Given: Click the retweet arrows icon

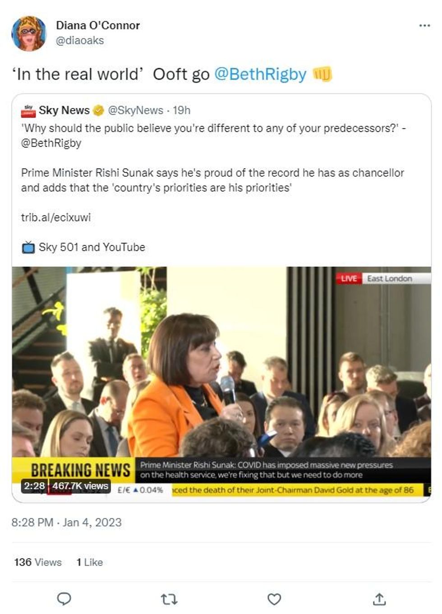Looking at the screenshot, I should click(x=169, y=600).
